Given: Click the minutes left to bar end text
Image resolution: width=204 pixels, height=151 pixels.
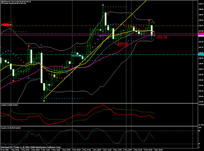Looking at the screenshot, I should (13, 3).
